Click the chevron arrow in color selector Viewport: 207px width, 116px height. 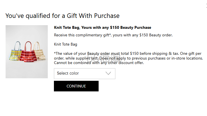tap(108, 74)
